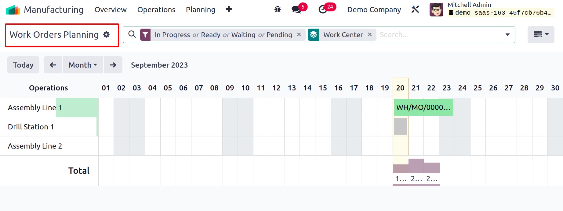This screenshot has height=211, width=563.
Task: Click the green WH/MO/0000 work order bar
Action: 423,107
